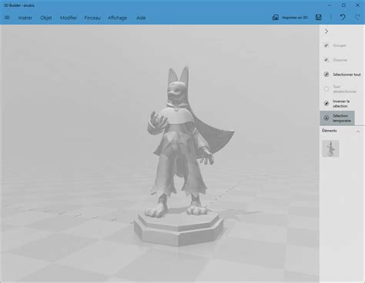Collapse the Éléments section arrow
Screen dimensions: 365x283
pyautogui.click(x=358, y=132)
